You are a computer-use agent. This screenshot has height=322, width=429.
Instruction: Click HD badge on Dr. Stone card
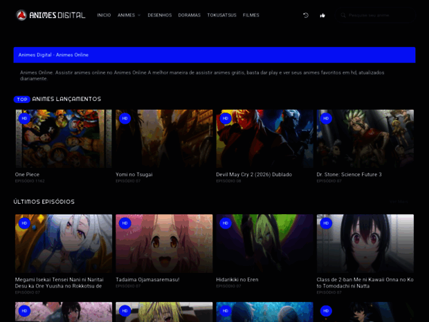tap(326, 118)
